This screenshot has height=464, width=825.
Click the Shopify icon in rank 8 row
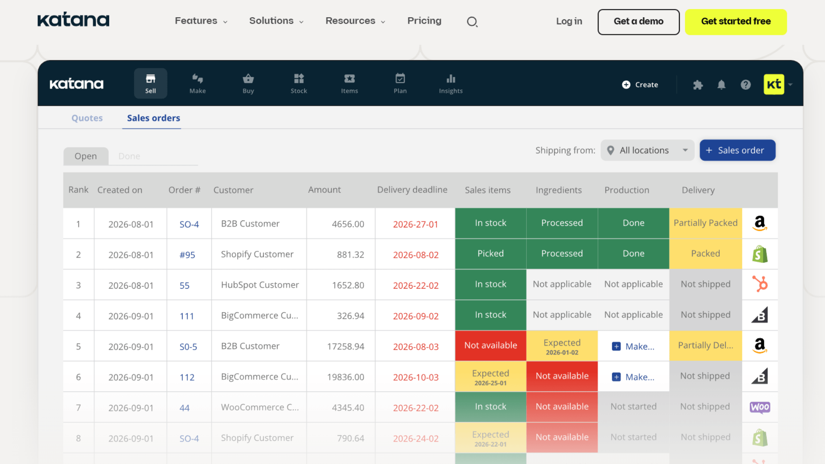(760, 437)
